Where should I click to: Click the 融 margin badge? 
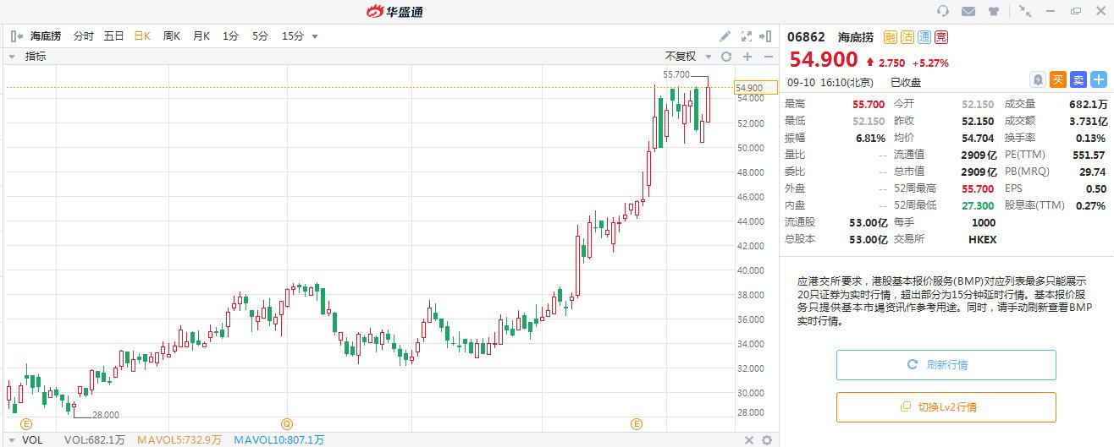pyautogui.click(x=891, y=37)
